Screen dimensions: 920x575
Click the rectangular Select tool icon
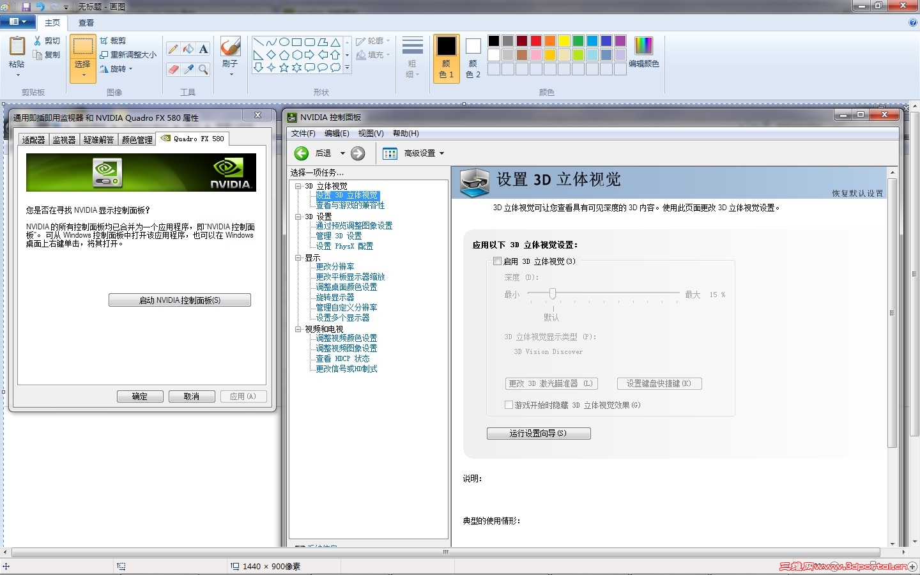(82, 47)
